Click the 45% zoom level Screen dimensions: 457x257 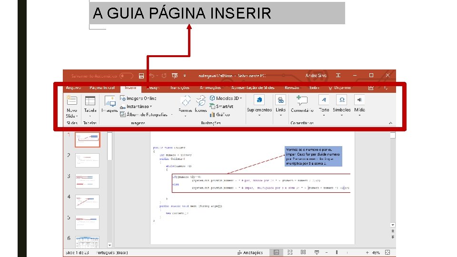pyautogui.click(x=376, y=253)
